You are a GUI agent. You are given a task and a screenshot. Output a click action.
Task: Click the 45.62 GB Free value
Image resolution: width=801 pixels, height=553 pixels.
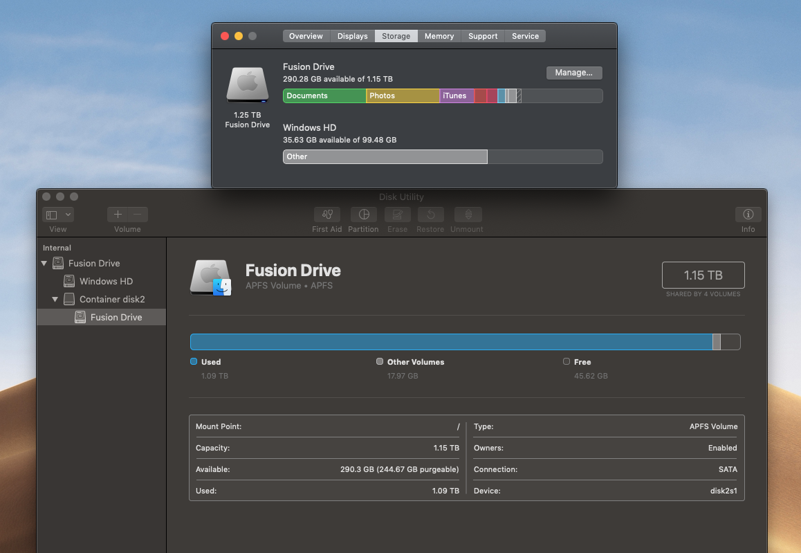[591, 376]
